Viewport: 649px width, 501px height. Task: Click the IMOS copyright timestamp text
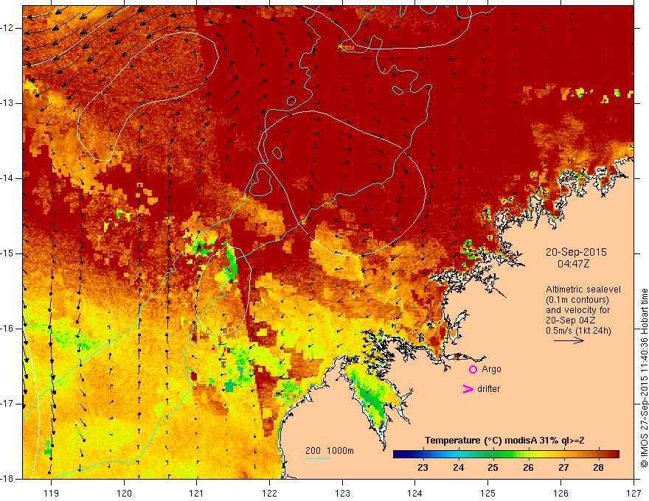644,378
